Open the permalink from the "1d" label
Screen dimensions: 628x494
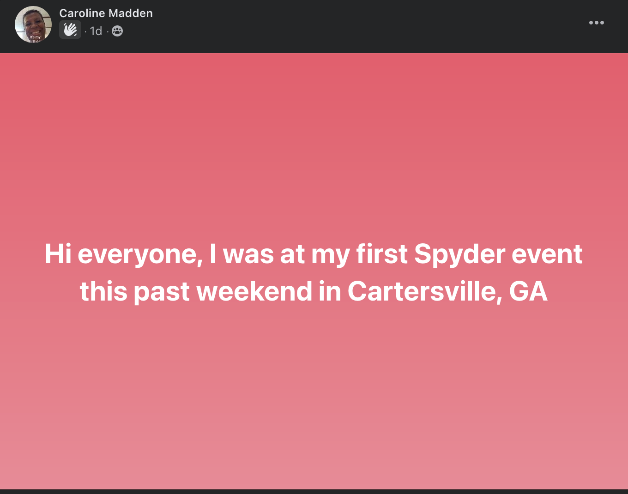pyautogui.click(x=96, y=31)
